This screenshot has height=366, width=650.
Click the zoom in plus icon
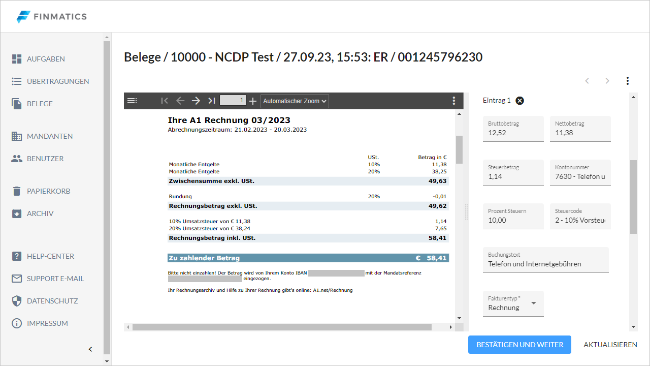(253, 101)
